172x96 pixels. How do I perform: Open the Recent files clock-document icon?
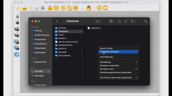pyautogui.click(x=31, y=8)
